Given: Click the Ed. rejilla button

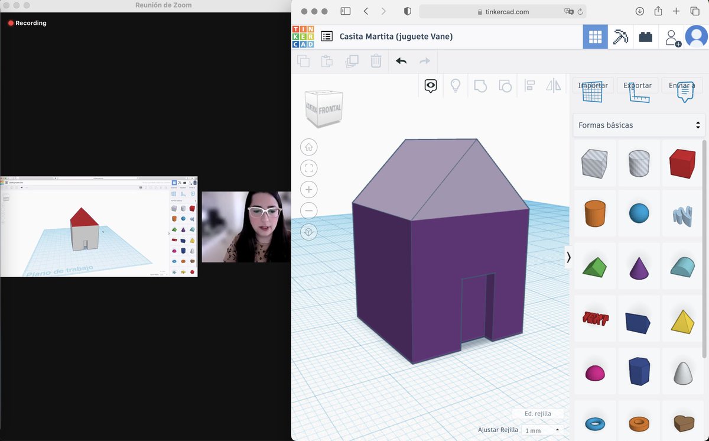Looking at the screenshot, I should pyautogui.click(x=538, y=413).
